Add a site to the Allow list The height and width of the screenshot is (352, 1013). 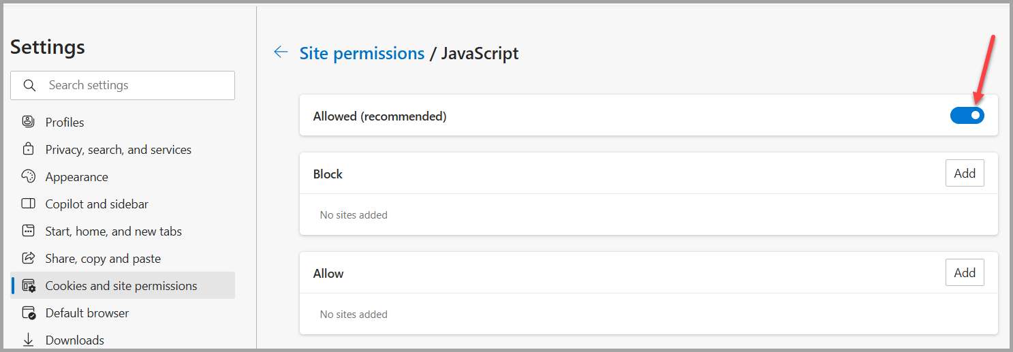(x=964, y=273)
